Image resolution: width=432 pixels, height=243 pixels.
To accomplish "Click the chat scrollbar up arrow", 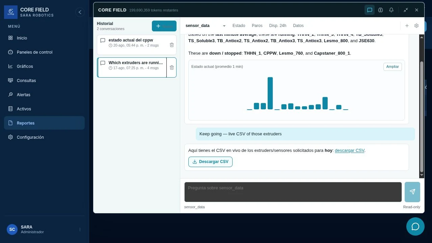I will [422, 37].
